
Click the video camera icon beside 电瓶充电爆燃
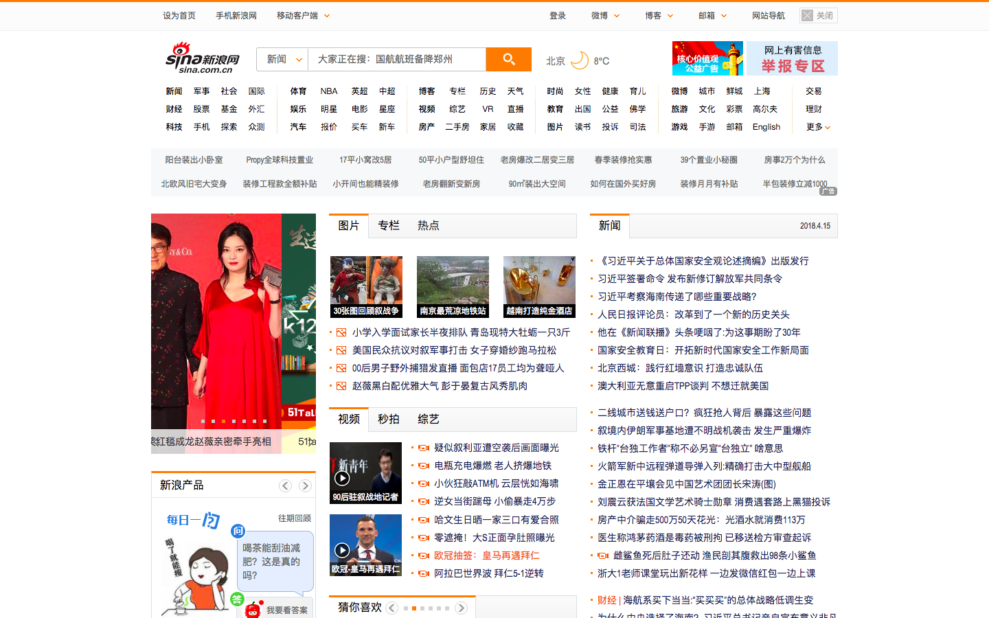[424, 466]
